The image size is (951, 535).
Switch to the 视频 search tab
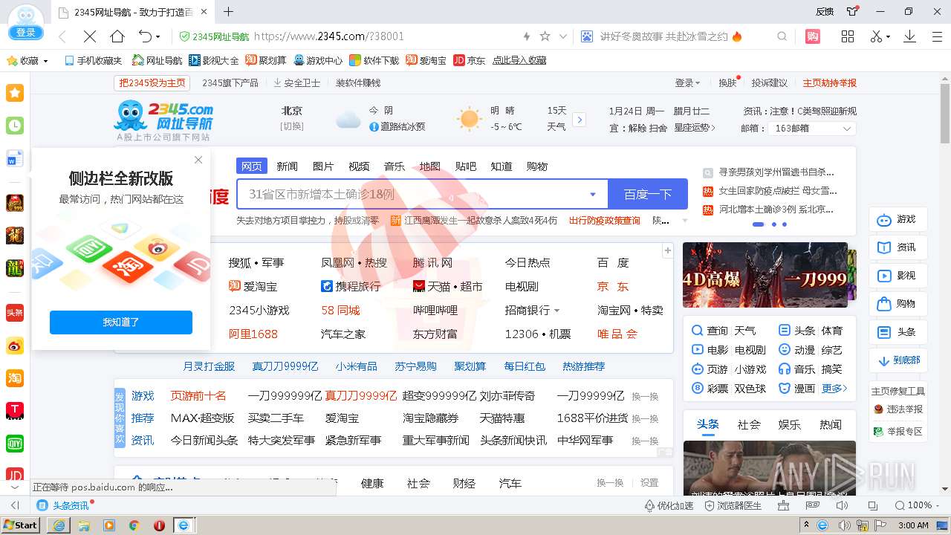pos(359,166)
